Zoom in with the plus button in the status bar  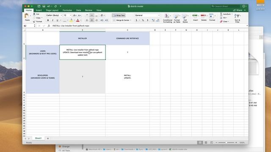point(236,143)
